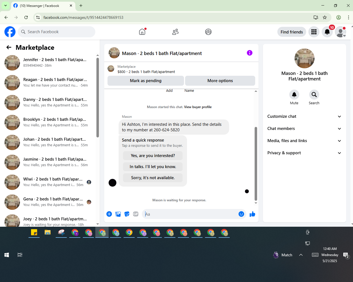Focus the Aa message input box
353x282 pixels.
pyautogui.click(x=190, y=214)
